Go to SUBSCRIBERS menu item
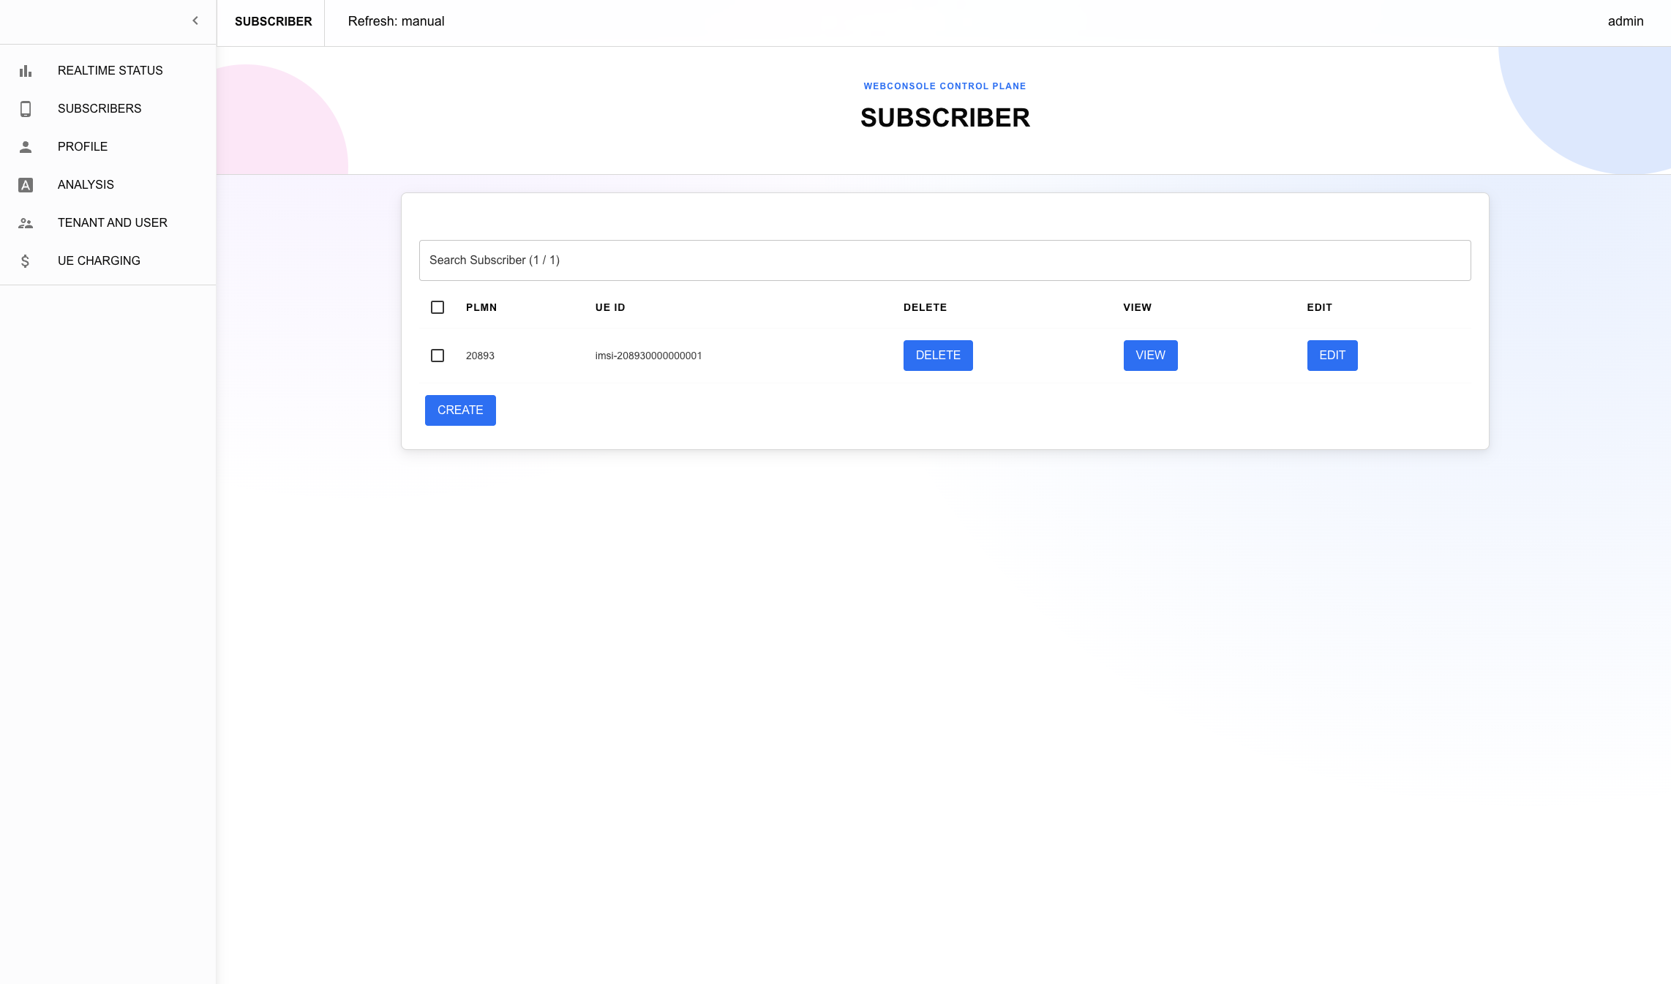This screenshot has width=1671, height=984. pos(108,108)
